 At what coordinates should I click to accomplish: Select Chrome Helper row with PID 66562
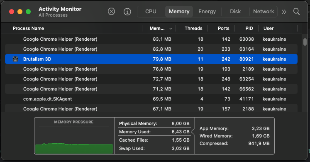tap(151, 89)
